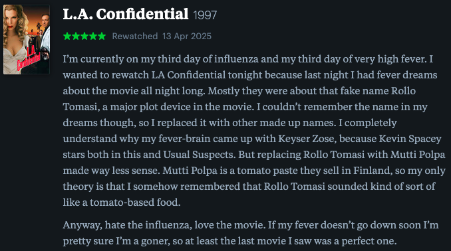Open the L.A. Confidential poster thumbnail
Viewport: 451px width, 251px height.
[27, 40]
